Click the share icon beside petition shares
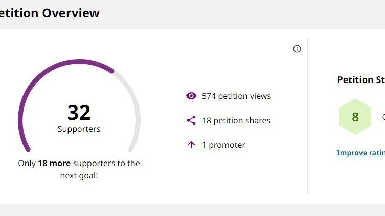 point(191,120)
